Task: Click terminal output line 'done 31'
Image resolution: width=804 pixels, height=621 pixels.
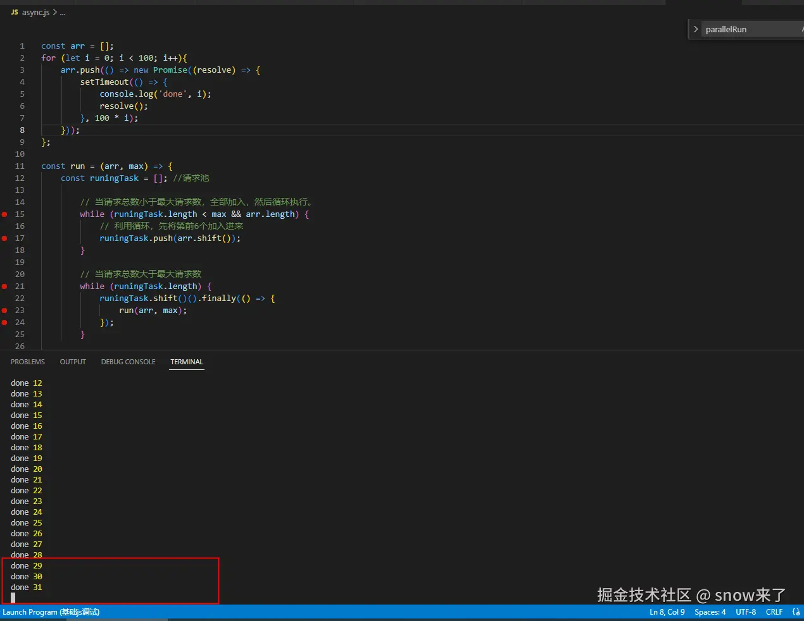Action: tap(27, 587)
